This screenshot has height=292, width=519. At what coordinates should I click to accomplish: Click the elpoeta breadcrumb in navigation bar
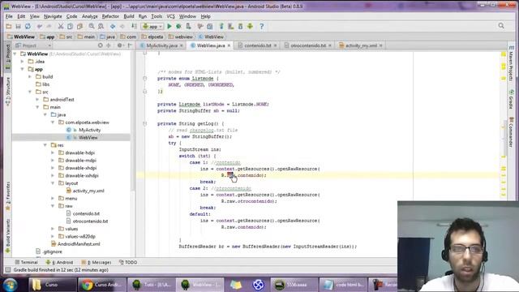coord(152,36)
